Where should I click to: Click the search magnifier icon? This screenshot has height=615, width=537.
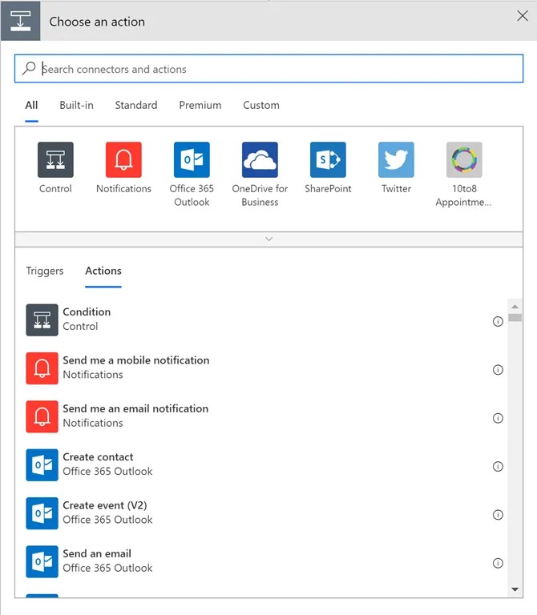[x=29, y=68]
